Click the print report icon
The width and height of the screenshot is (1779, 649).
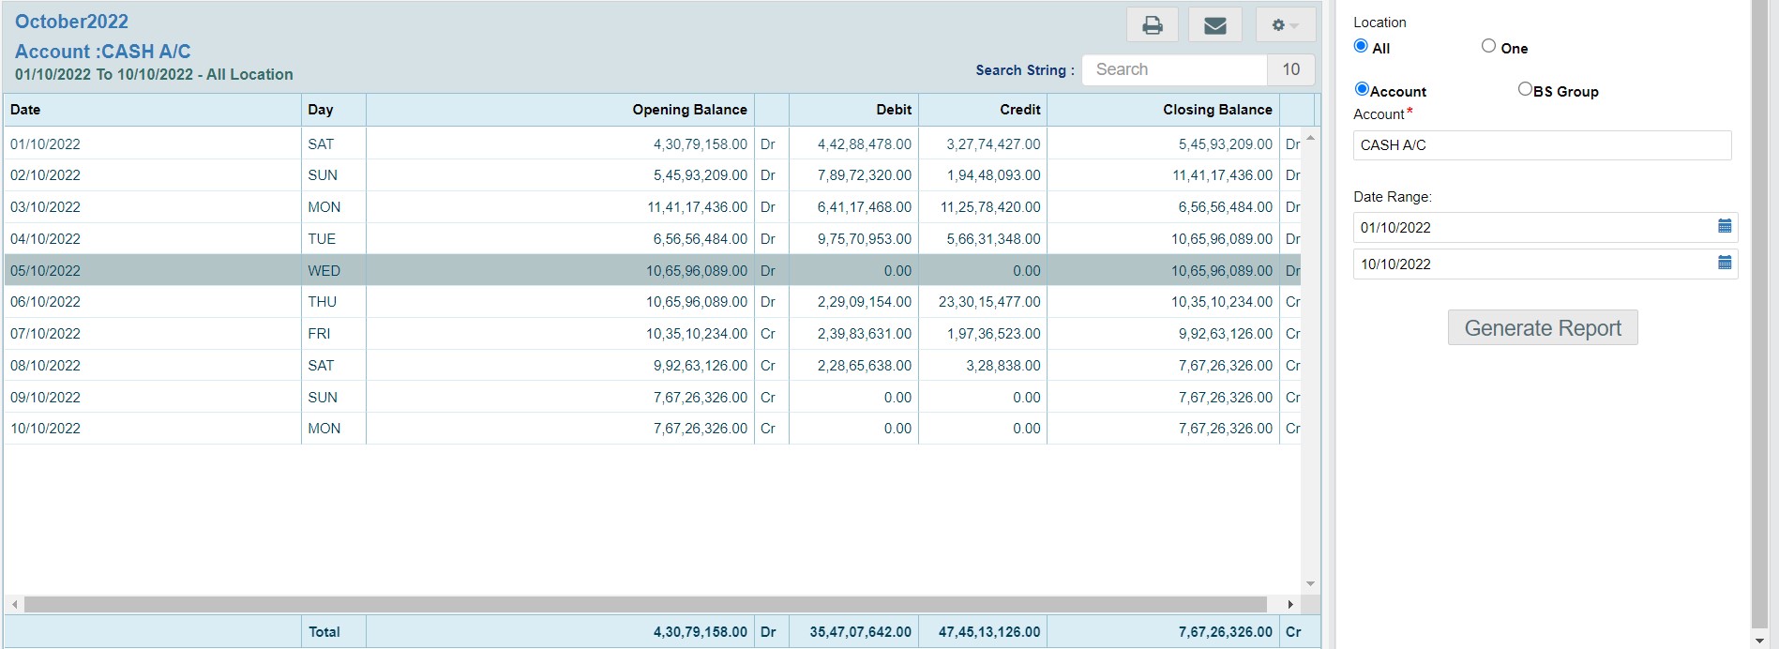[1153, 25]
